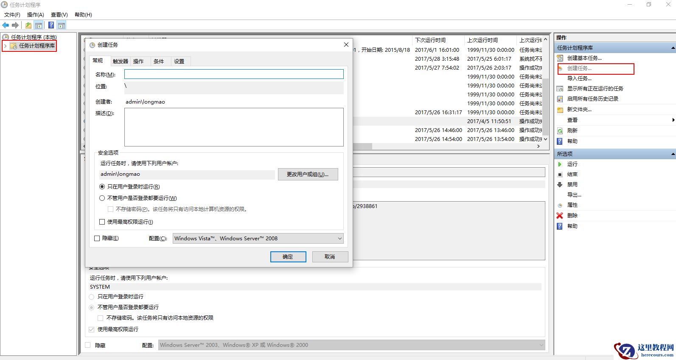Check 使用最高权限运行(I) checkbox
676x360 pixels.
[x=102, y=222]
